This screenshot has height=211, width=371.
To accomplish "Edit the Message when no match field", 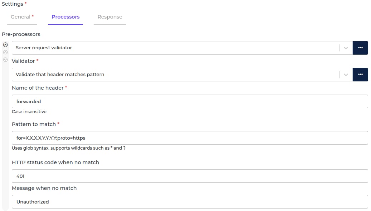I will (190, 202).
